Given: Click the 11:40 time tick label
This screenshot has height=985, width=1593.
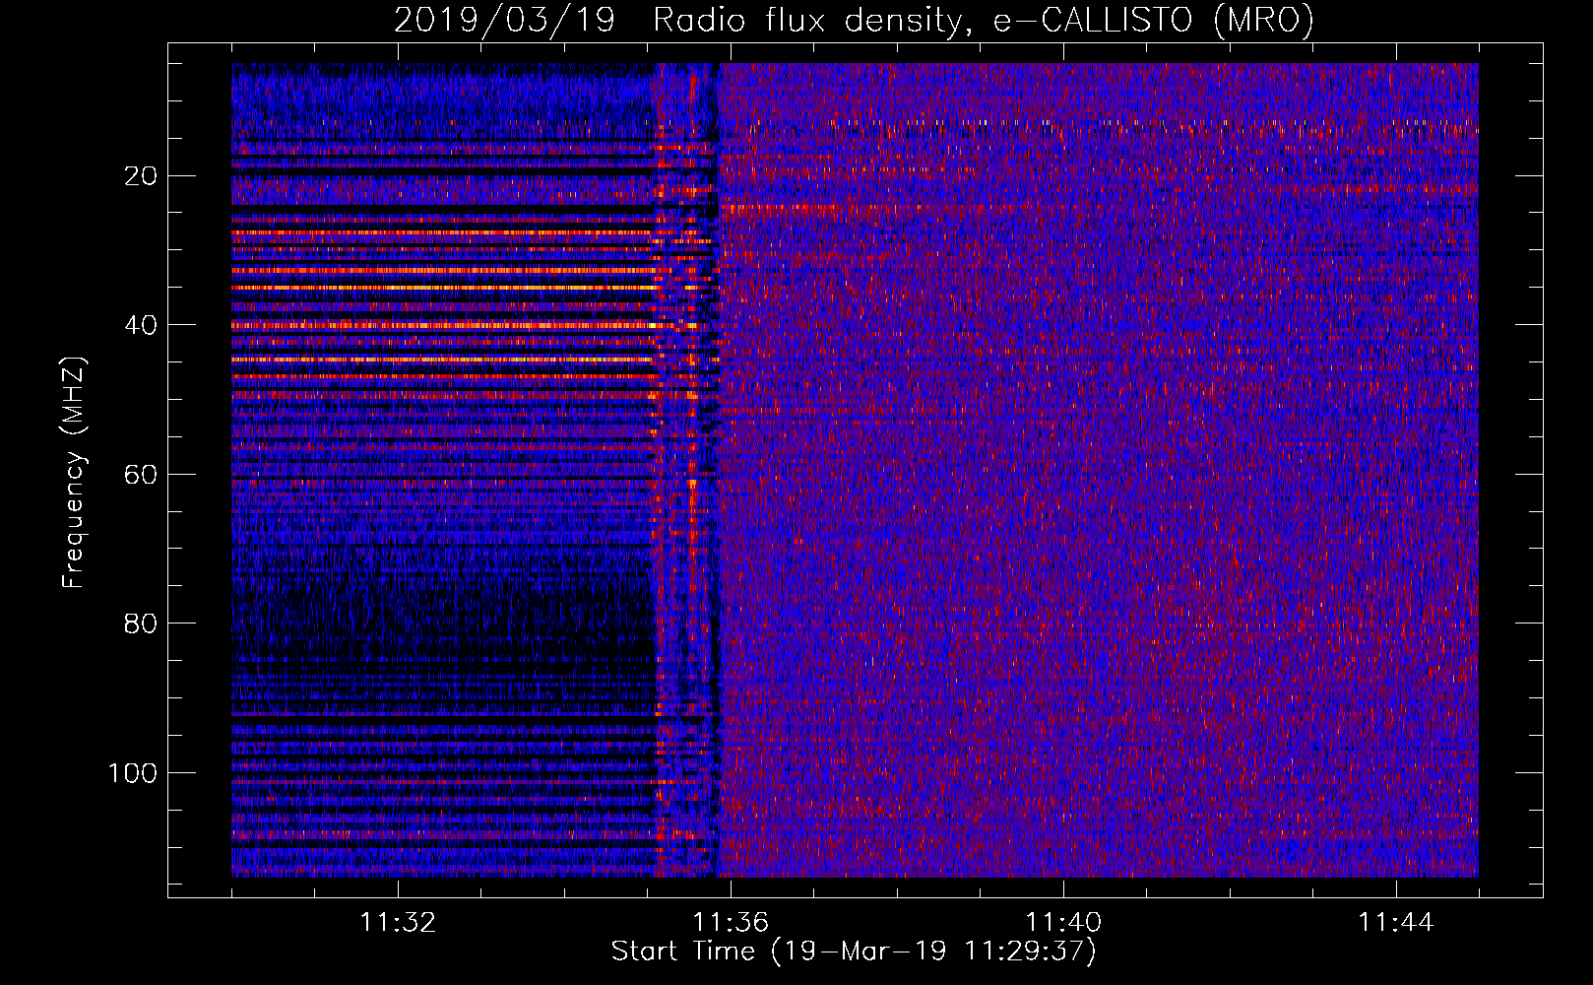Looking at the screenshot, I should 1063,923.
